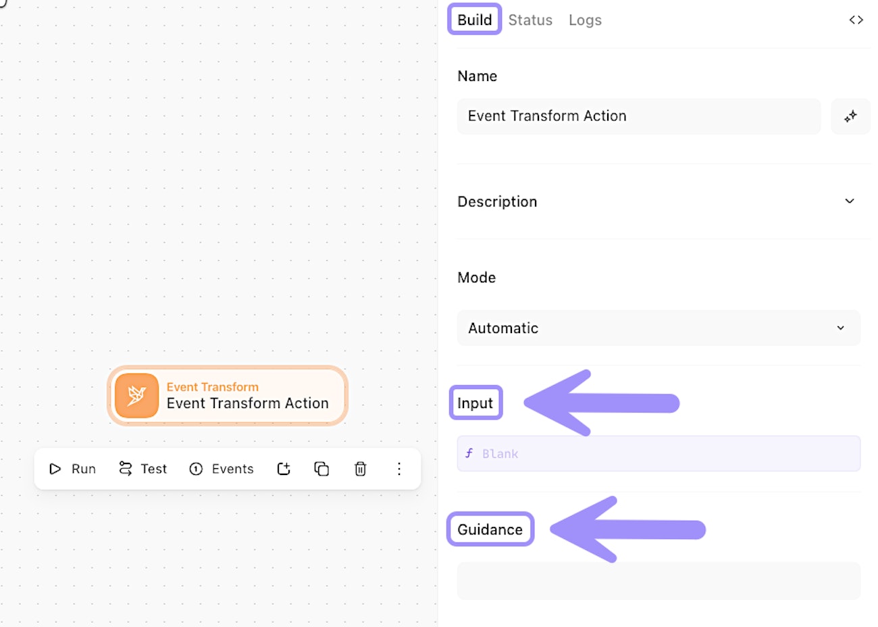Expand the Description section chevron
Screen dimensions: 878x627
tap(850, 201)
